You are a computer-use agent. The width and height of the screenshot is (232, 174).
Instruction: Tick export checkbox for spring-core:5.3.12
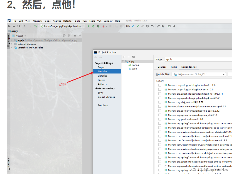[159, 111]
